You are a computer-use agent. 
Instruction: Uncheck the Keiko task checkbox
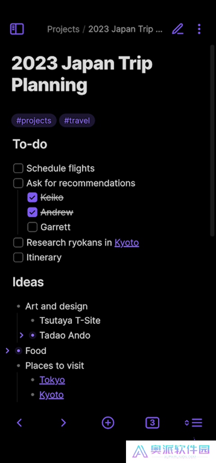tap(32, 198)
